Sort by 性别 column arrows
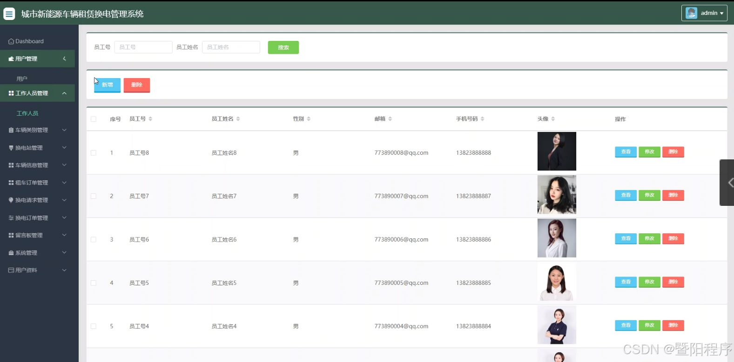This screenshot has width=734, height=362. pyautogui.click(x=309, y=119)
